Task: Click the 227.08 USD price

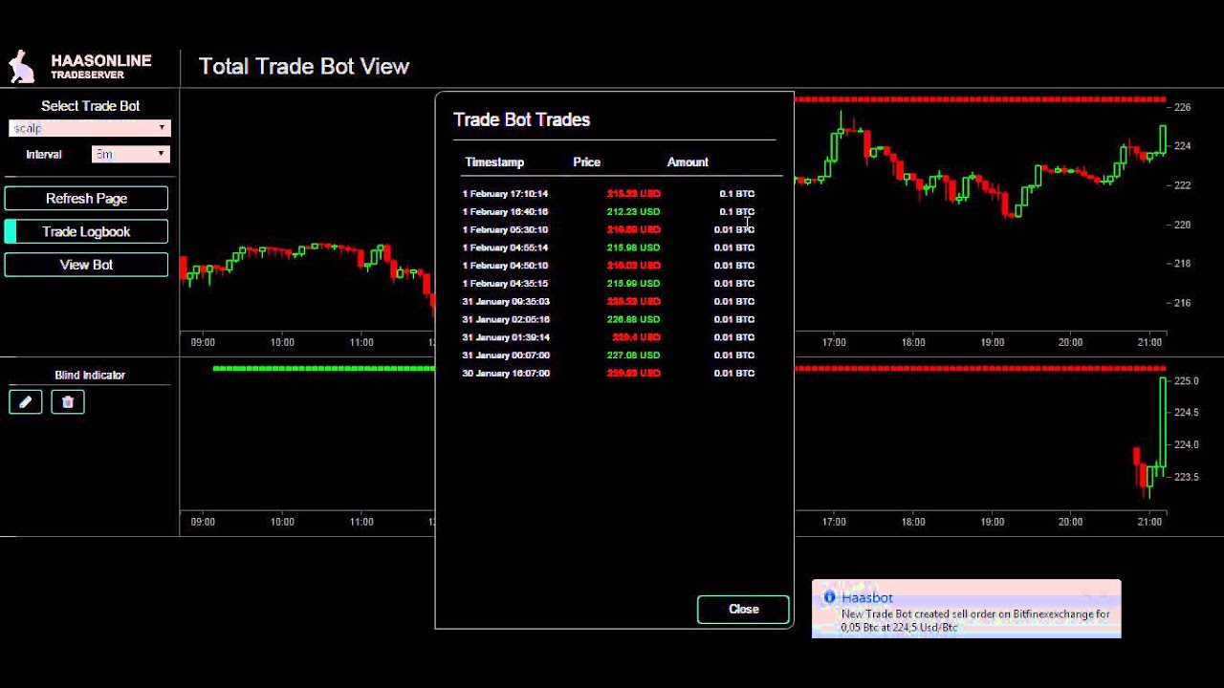Action: 633,355
